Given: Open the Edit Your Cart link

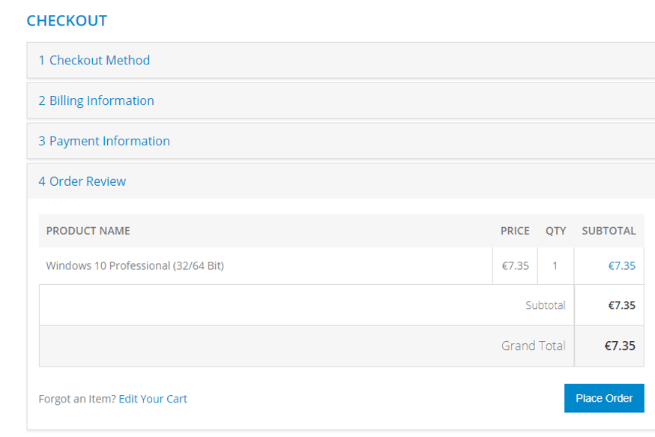Looking at the screenshot, I should coord(153,399).
